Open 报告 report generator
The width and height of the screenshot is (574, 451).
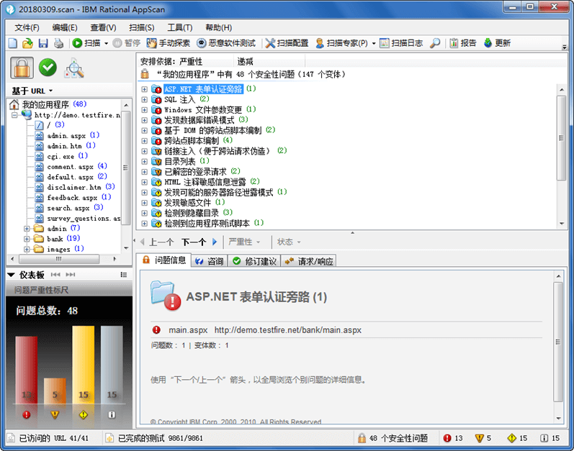coord(463,43)
